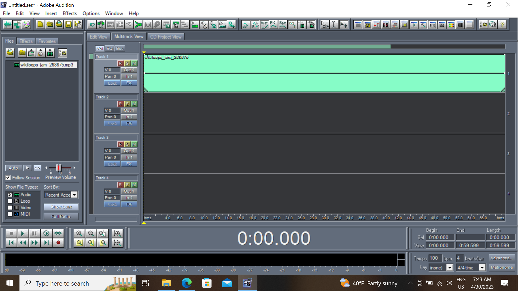
Task: Mute Track 1 with M button
Action: 134,64
